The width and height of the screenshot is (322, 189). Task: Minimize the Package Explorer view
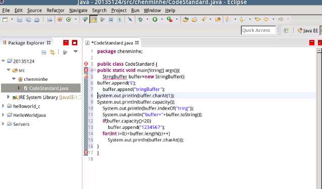[x=66, y=42]
